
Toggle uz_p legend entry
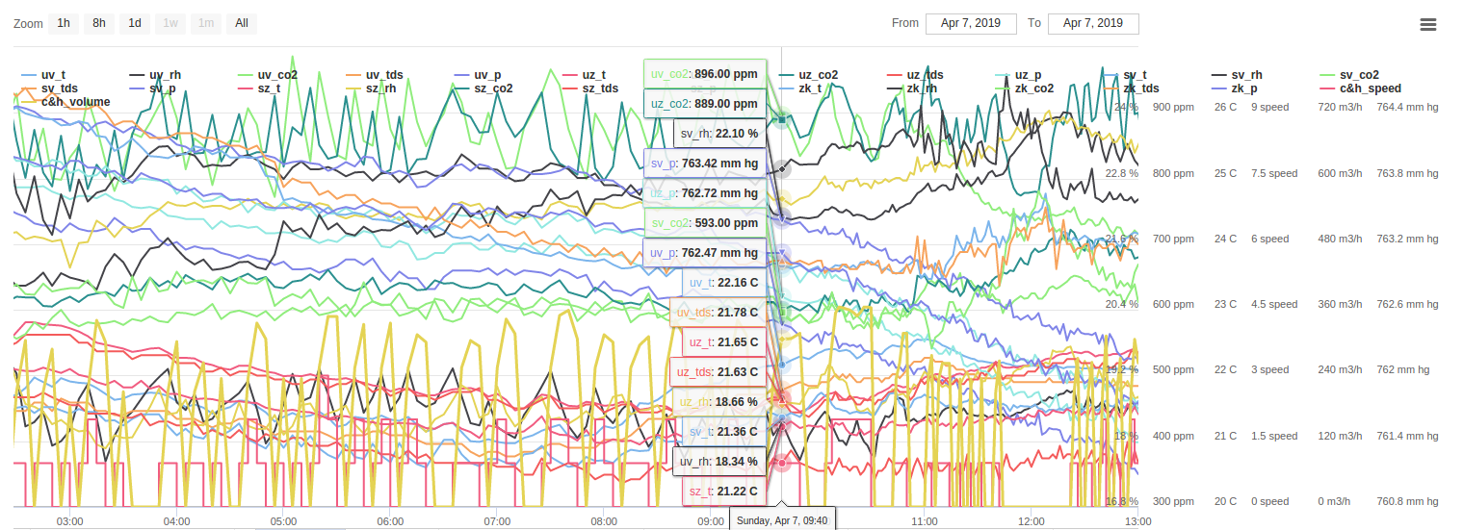1018,74
